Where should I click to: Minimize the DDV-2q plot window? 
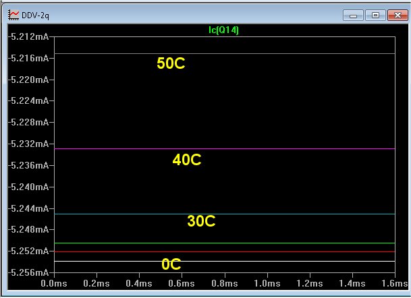(x=353, y=16)
